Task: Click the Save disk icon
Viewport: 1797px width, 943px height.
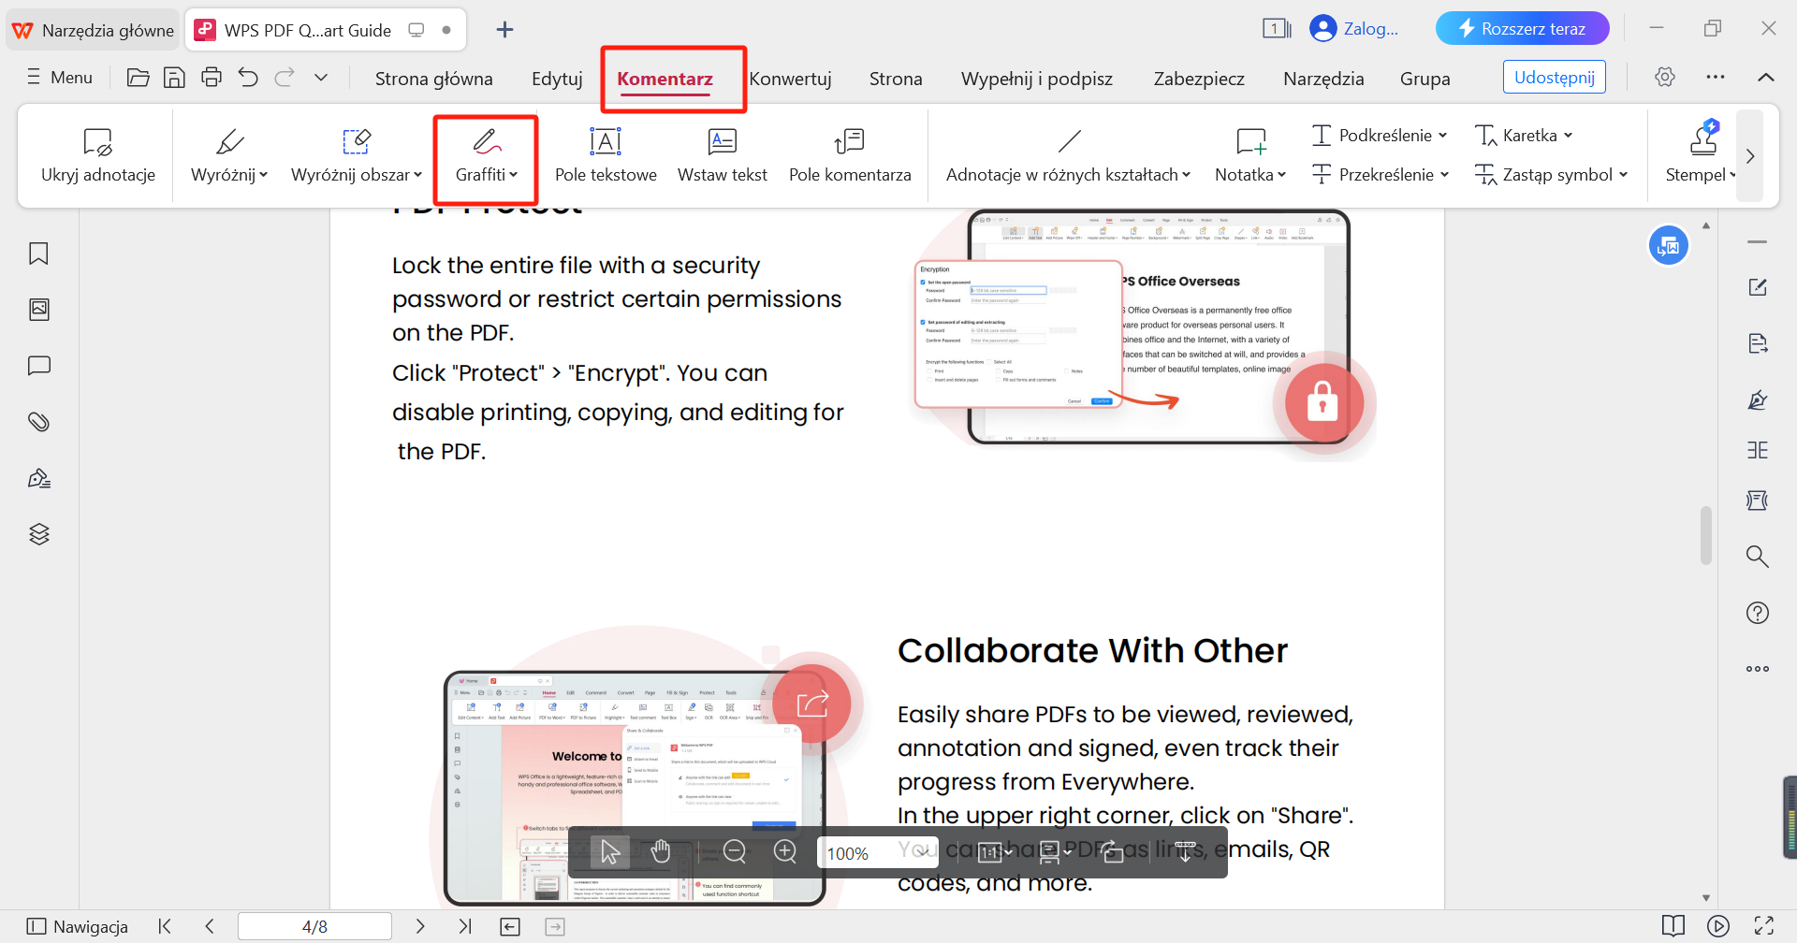Action: (174, 78)
